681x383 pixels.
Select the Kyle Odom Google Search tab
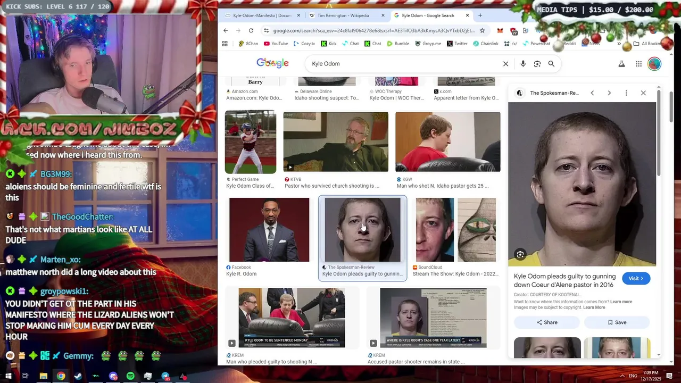click(432, 15)
